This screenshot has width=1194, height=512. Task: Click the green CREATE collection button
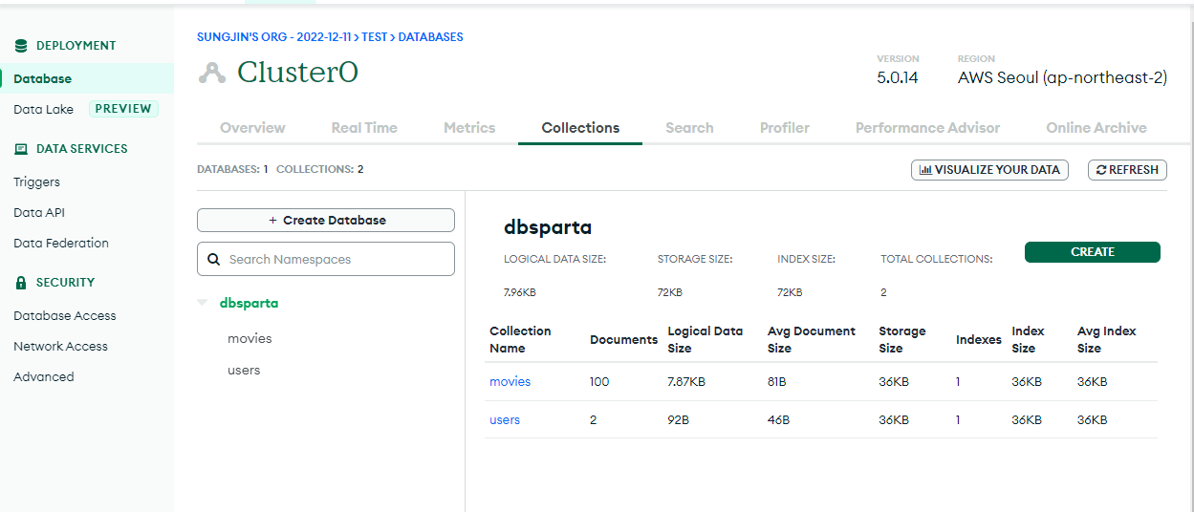point(1093,252)
